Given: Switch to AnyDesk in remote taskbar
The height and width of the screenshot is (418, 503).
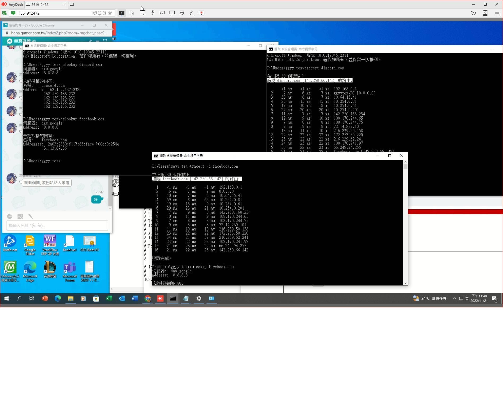Looking at the screenshot, I should 160,298.
